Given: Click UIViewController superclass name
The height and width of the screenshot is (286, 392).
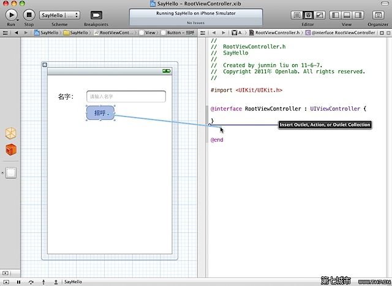Looking at the screenshot, I should (x=335, y=109).
